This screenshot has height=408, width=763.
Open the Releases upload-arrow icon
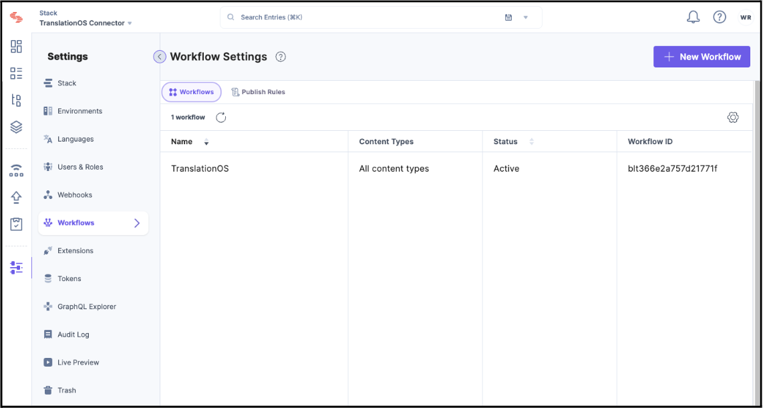pyautogui.click(x=16, y=197)
